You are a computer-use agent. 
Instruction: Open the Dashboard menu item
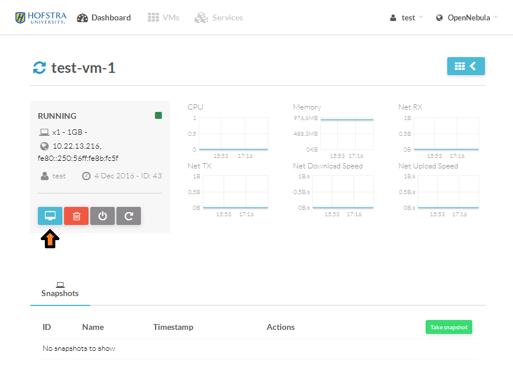(104, 17)
